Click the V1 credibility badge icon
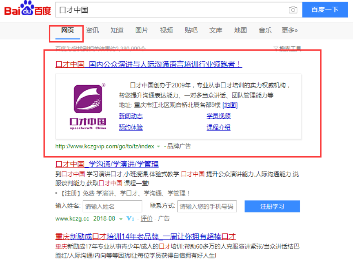 pyautogui.click(x=130, y=219)
